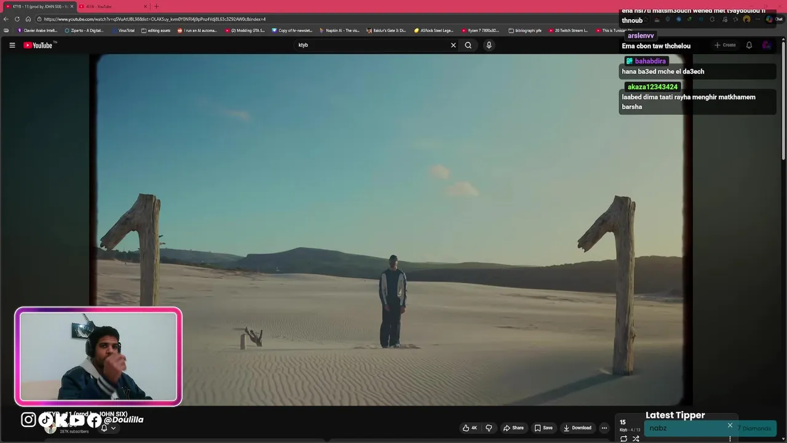The width and height of the screenshot is (787, 443).
Task: Select the chat username akaza12343424
Action: coord(652,87)
